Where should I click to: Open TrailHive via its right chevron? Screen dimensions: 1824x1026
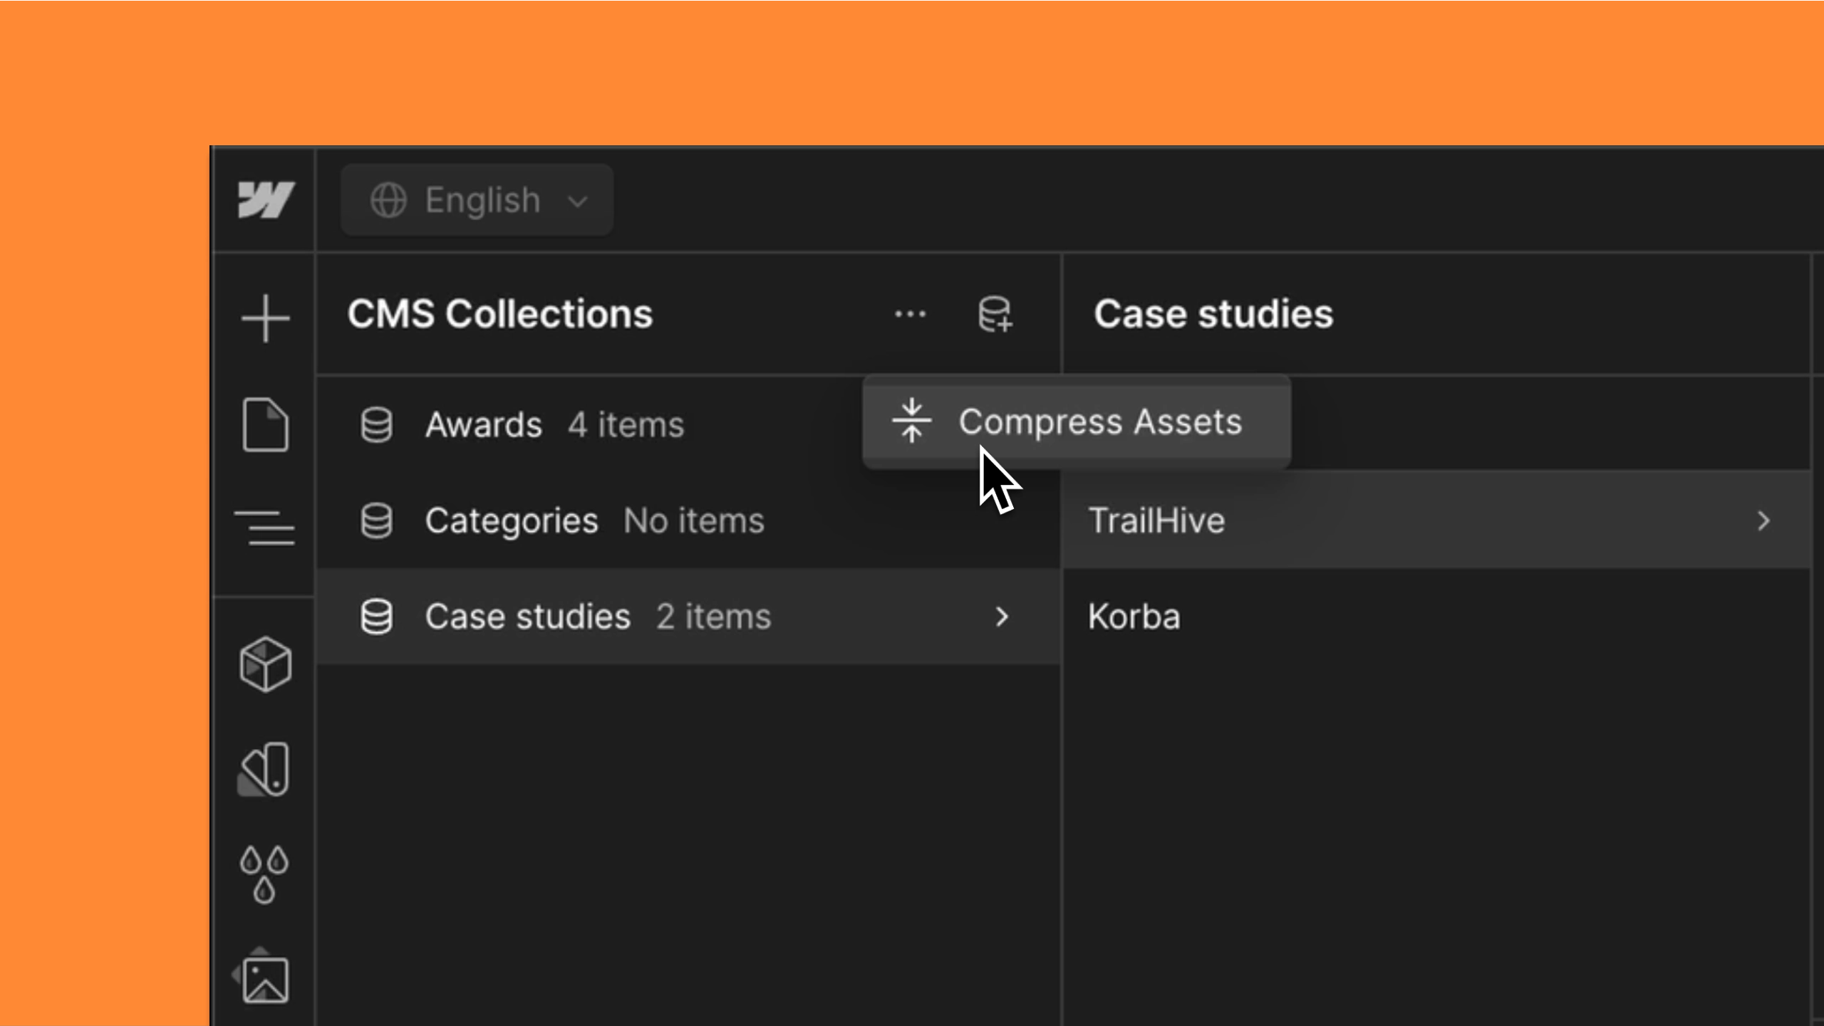coord(1765,520)
